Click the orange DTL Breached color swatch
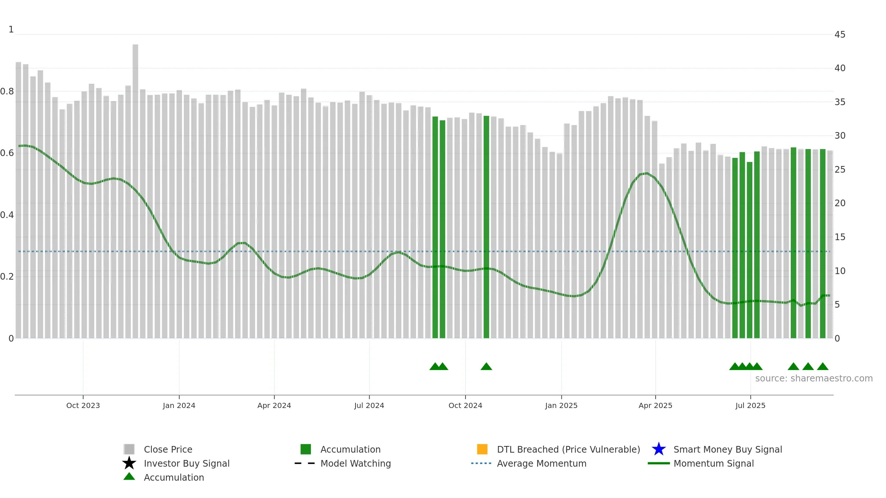The image size is (886, 498). pos(482,449)
